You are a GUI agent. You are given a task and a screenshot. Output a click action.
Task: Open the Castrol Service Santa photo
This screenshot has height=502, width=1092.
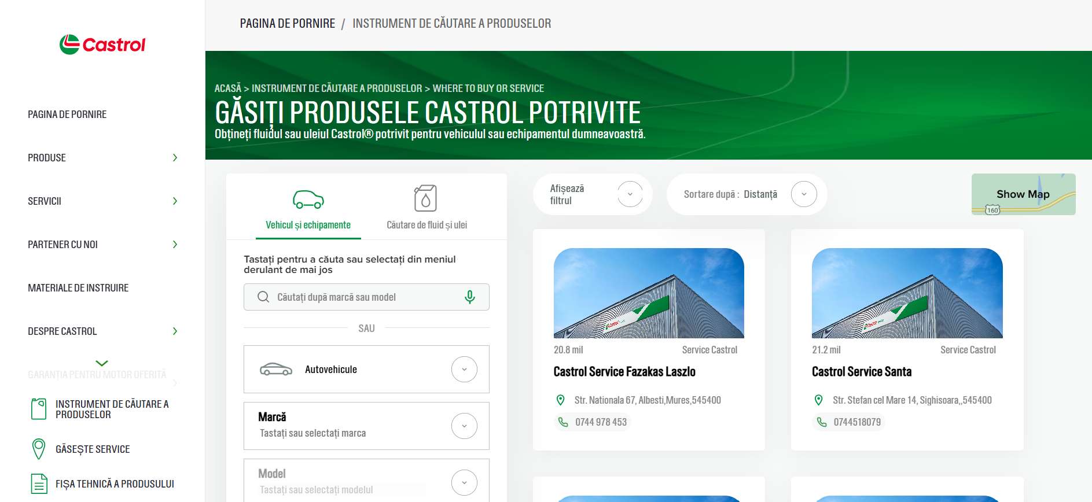click(907, 293)
